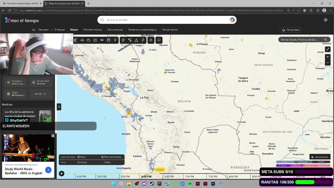Open Photoshop from the taskbar
The image size is (334, 188).
213,184
